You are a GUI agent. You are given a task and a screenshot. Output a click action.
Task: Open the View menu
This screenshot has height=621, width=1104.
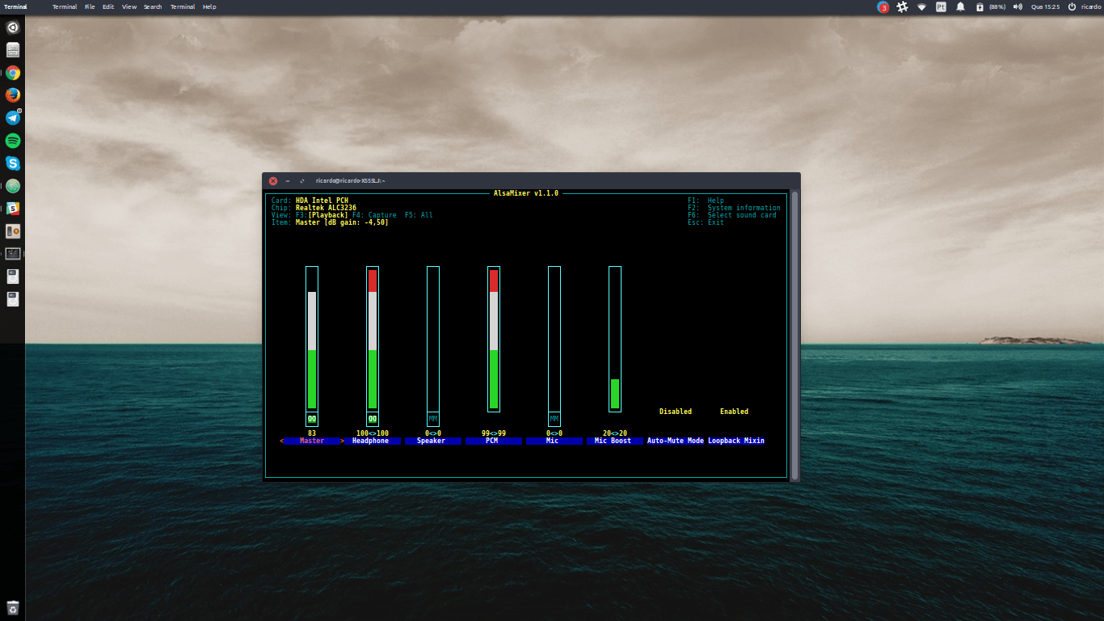[129, 6]
